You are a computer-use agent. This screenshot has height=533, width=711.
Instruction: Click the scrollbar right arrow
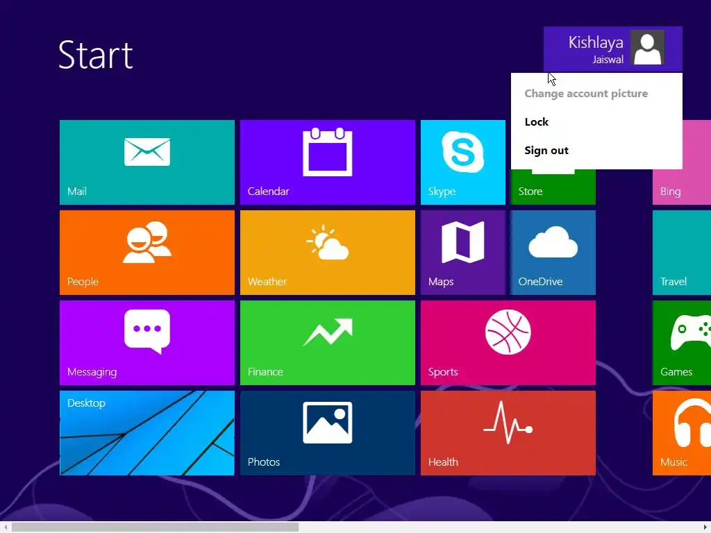705,527
